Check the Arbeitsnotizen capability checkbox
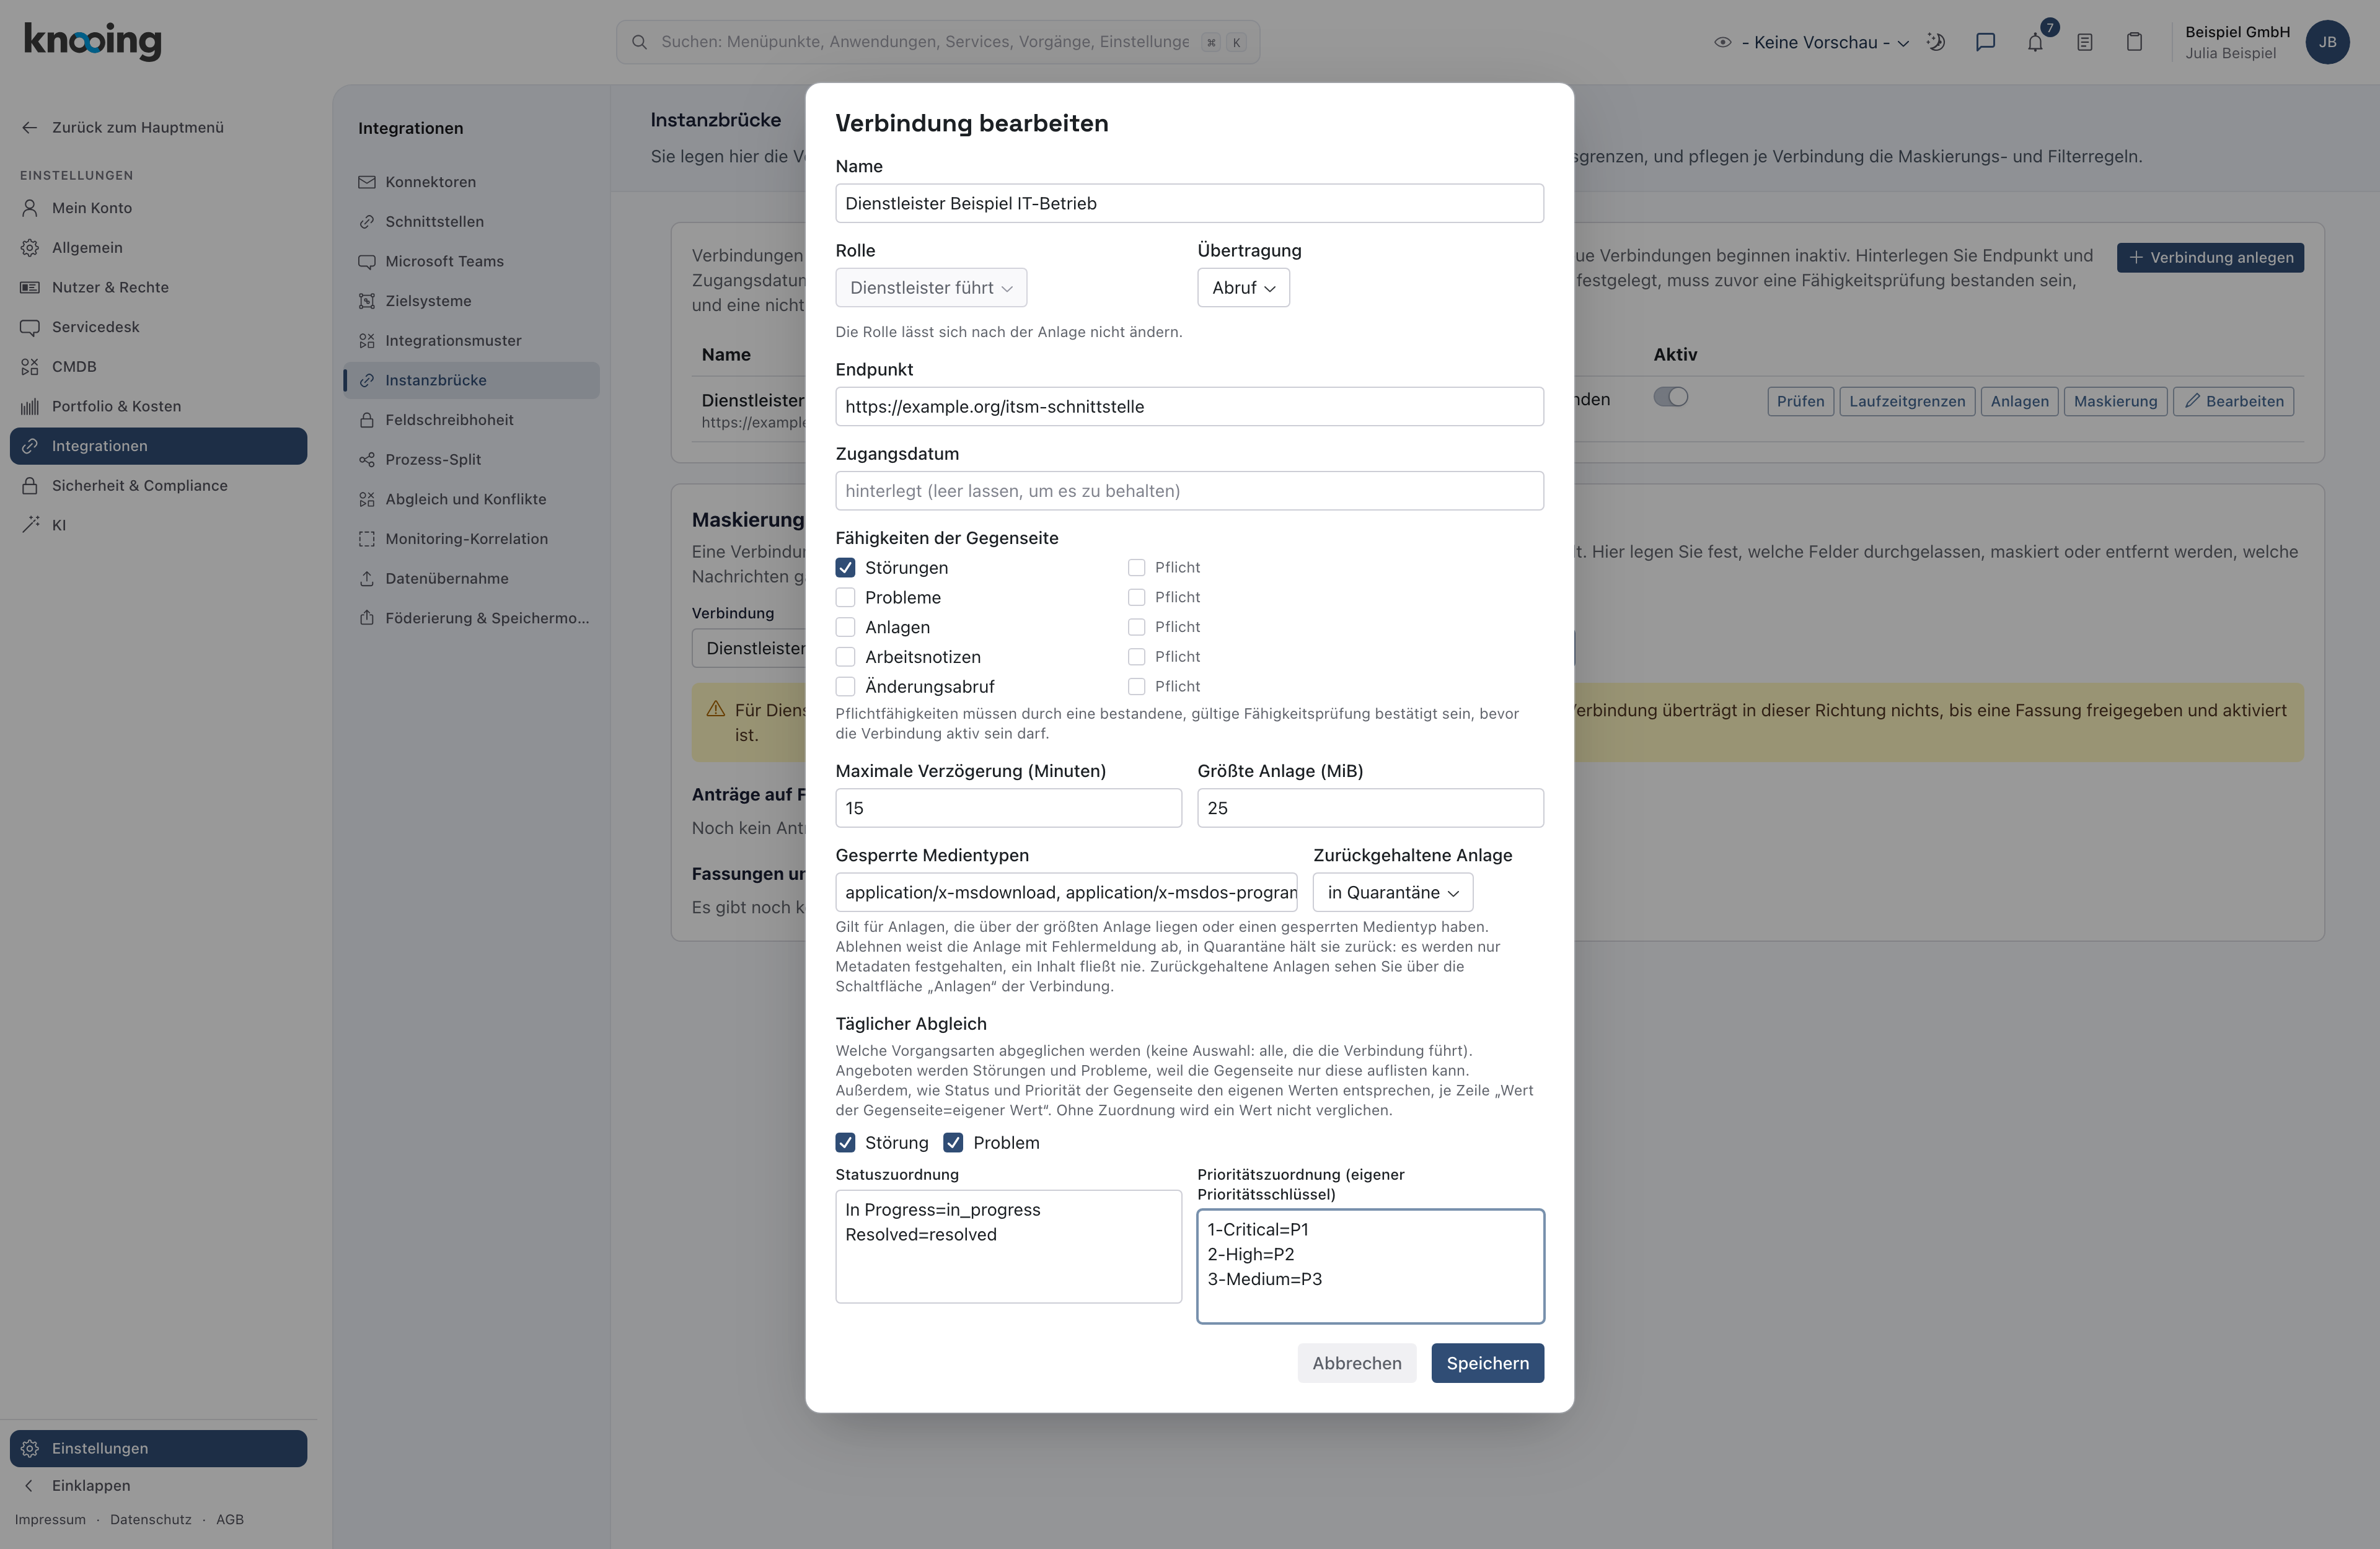 coord(845,657)
